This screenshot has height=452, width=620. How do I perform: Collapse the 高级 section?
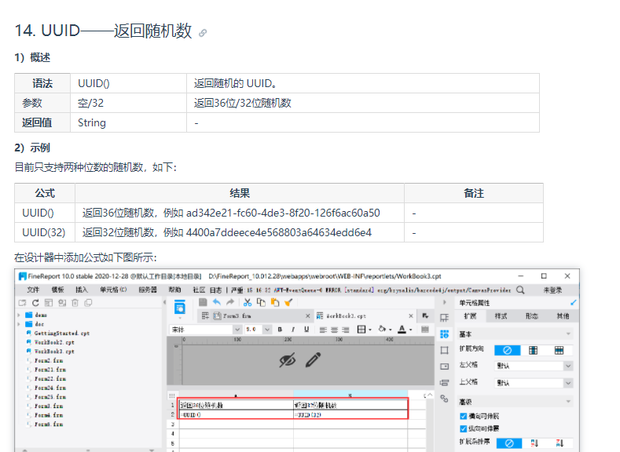[568, 402]
